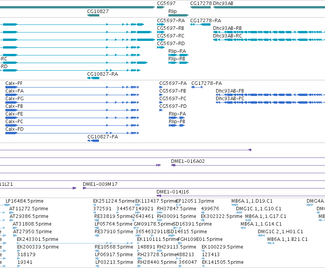Select the 318179 feature label
Image resolution: width=325 pixels, height=268 pixels.
(26, 255)
